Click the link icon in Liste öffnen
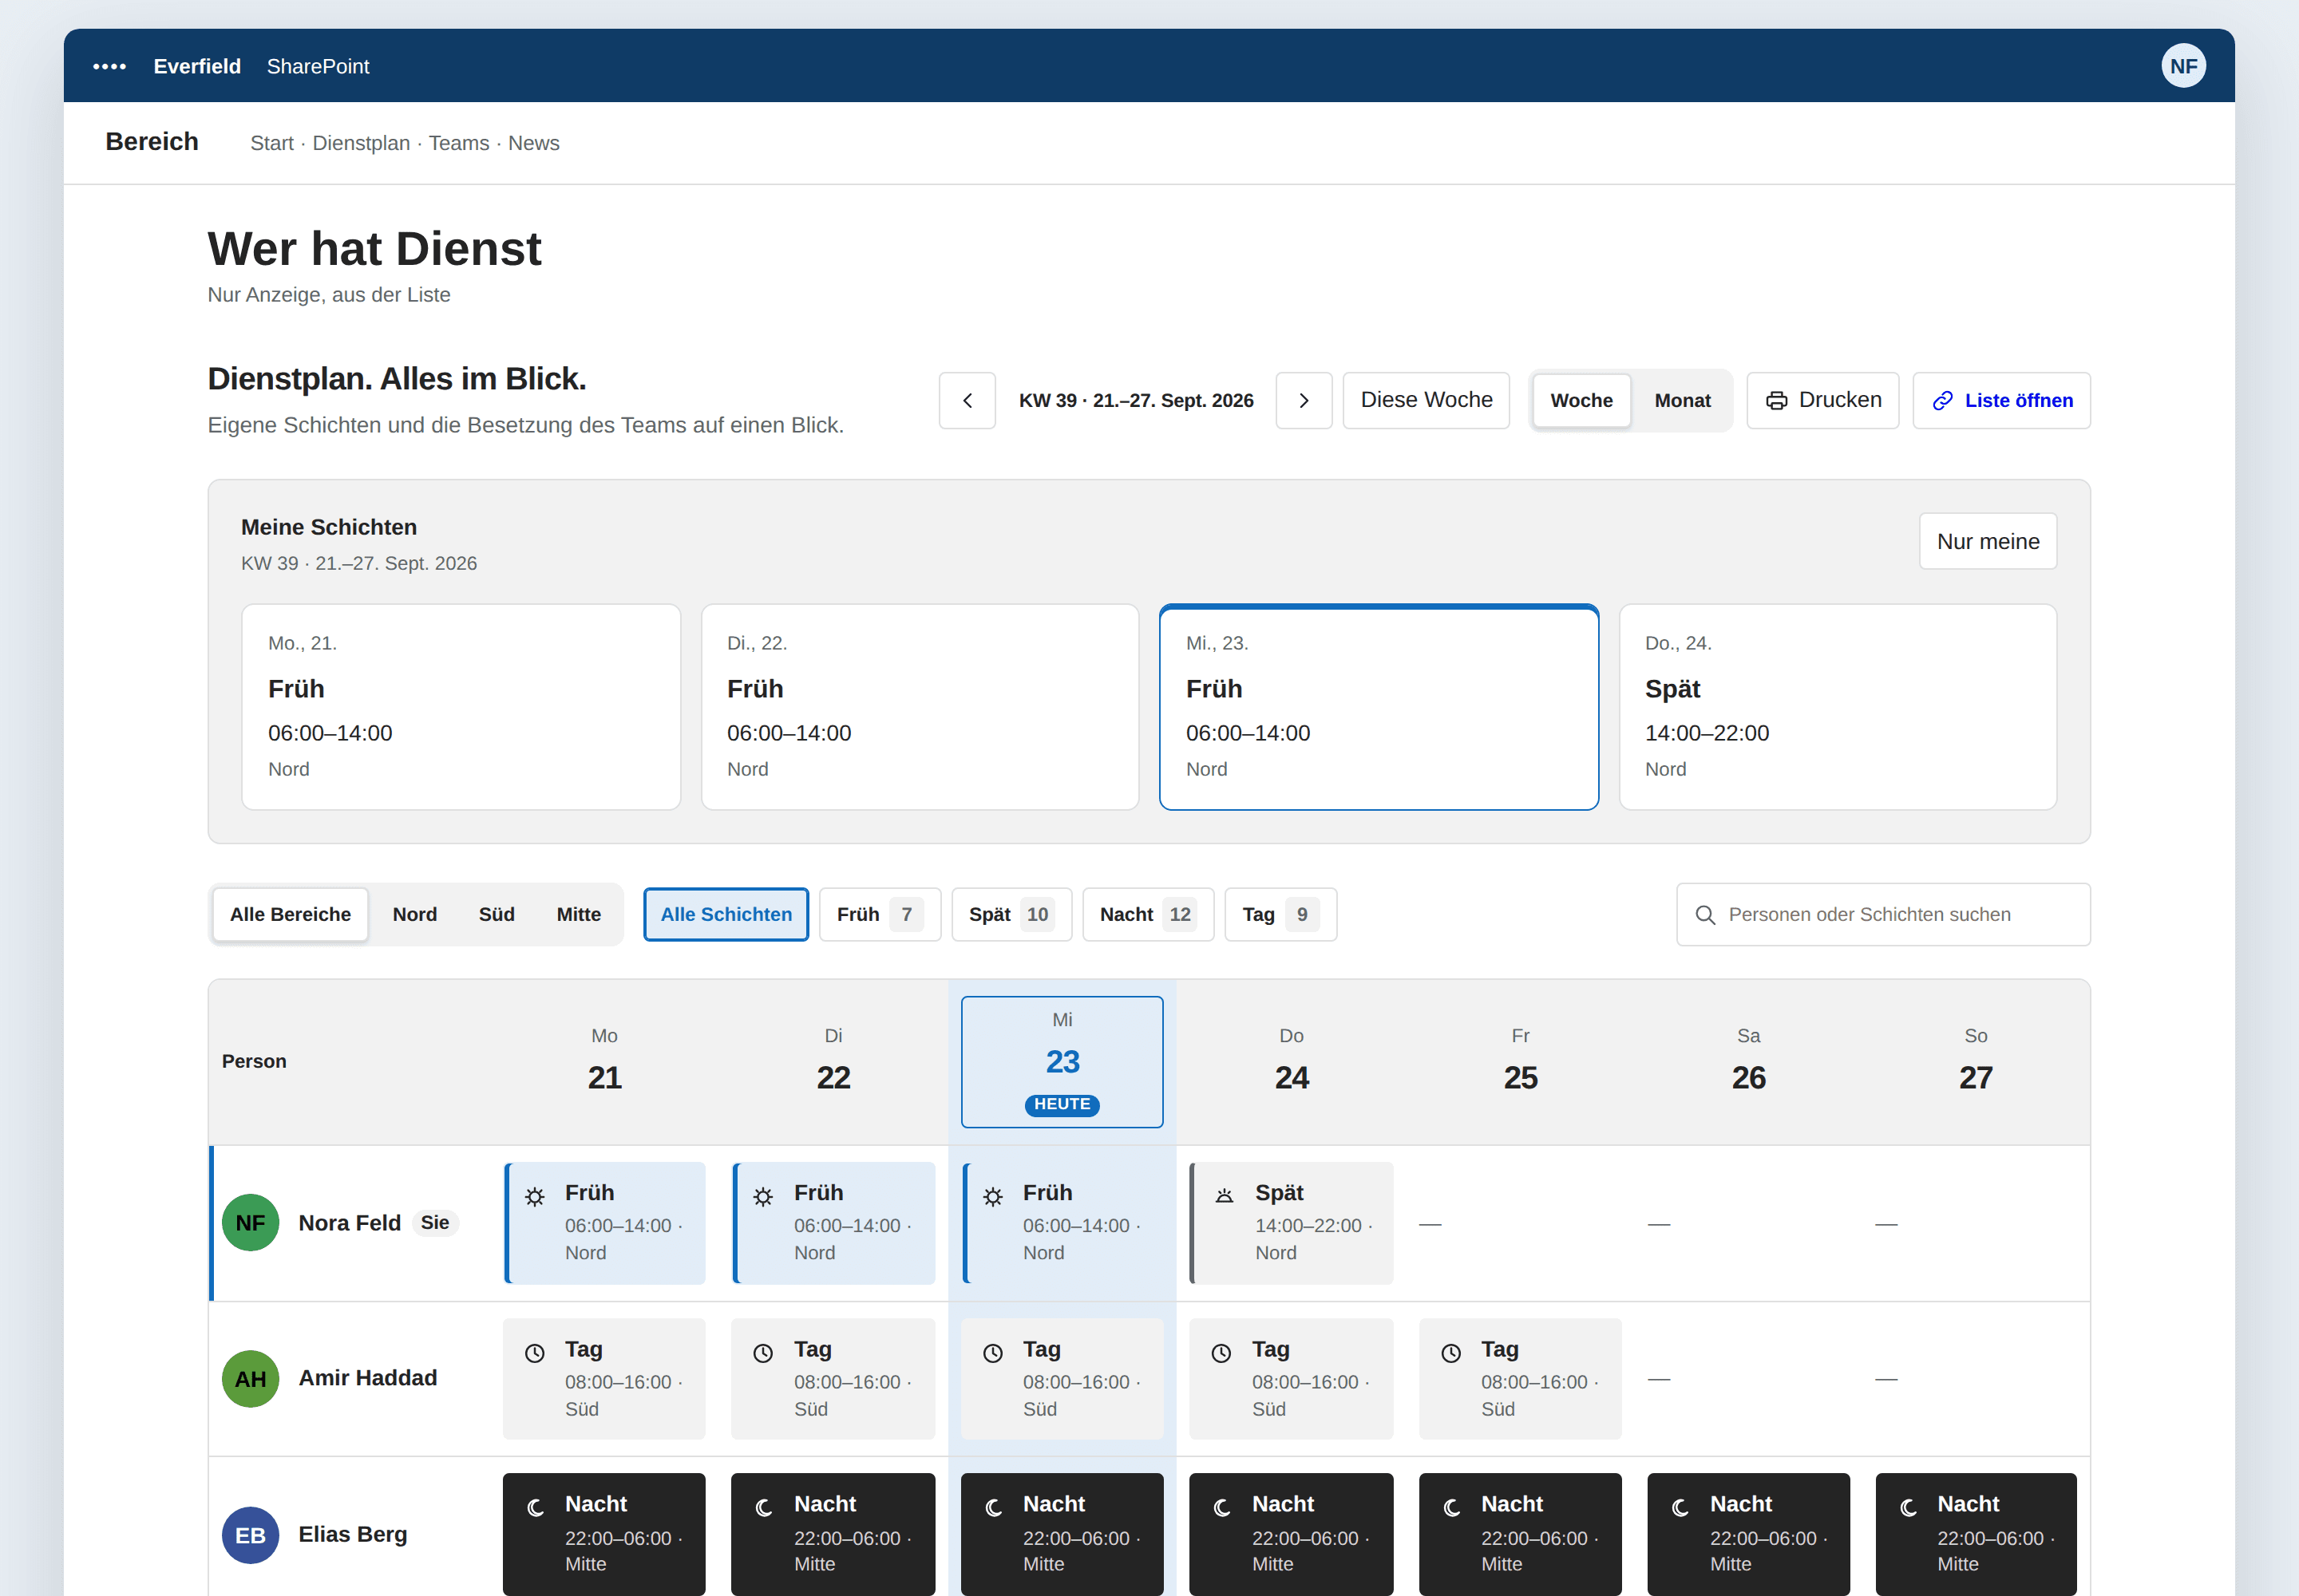This screenshot has height=1596, width=2299. pos(1942,400)
